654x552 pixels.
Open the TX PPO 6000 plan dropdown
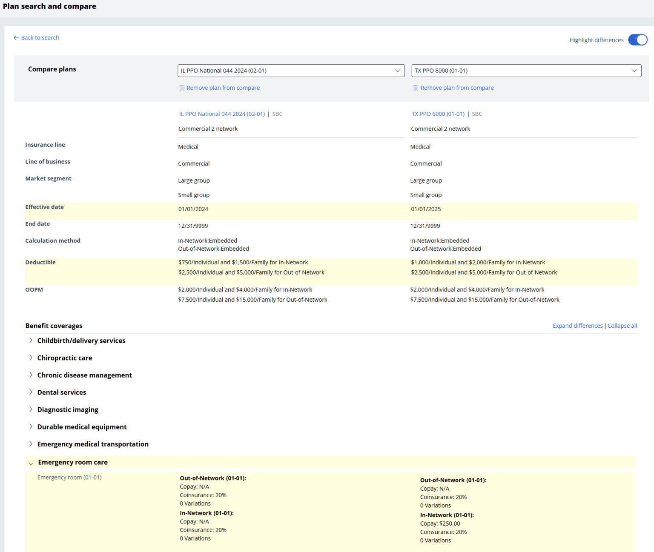point(526,71)
